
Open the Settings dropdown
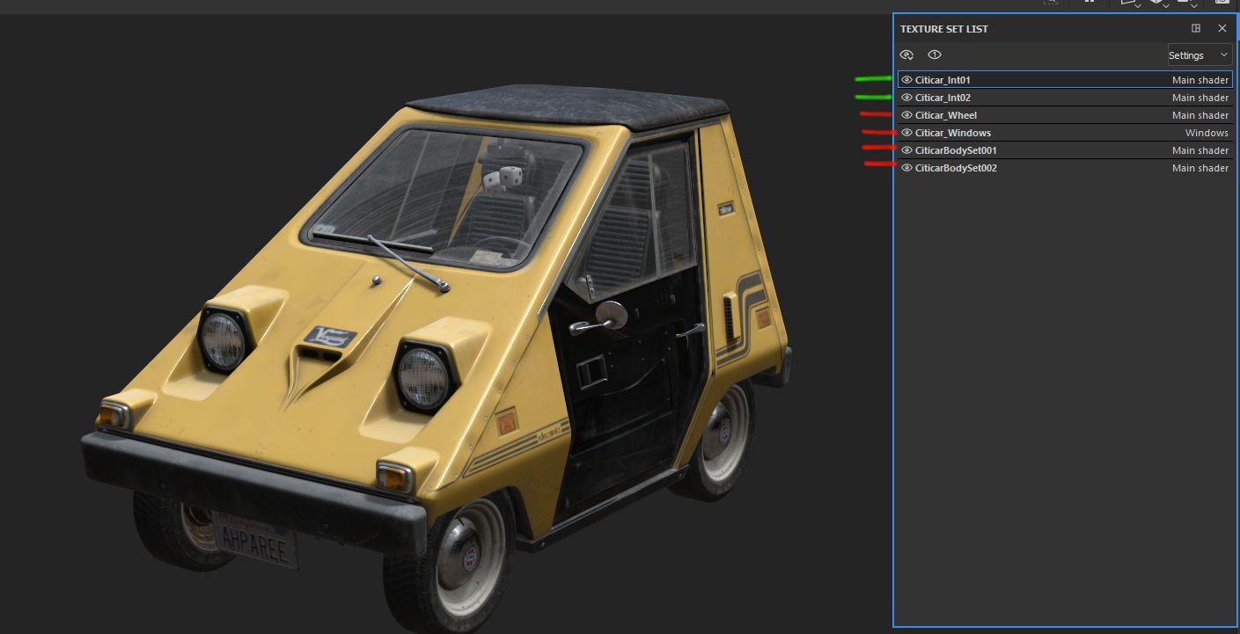[x=1199, y=55]
